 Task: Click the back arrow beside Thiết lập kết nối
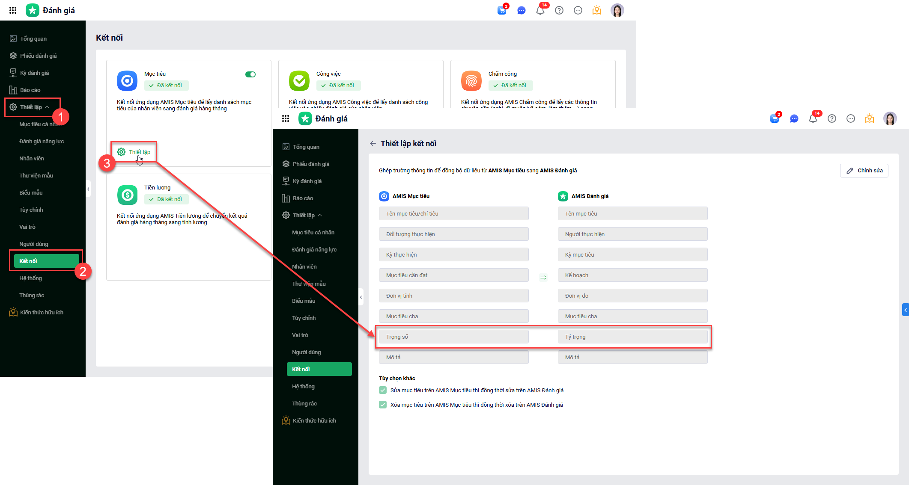[373, 144]
